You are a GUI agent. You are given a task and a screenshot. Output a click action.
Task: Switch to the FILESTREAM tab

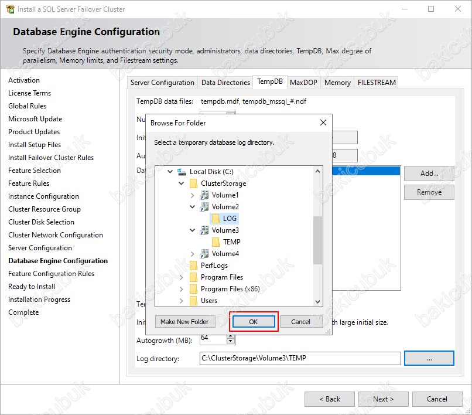pyautogui.click(x=377, y=83)
